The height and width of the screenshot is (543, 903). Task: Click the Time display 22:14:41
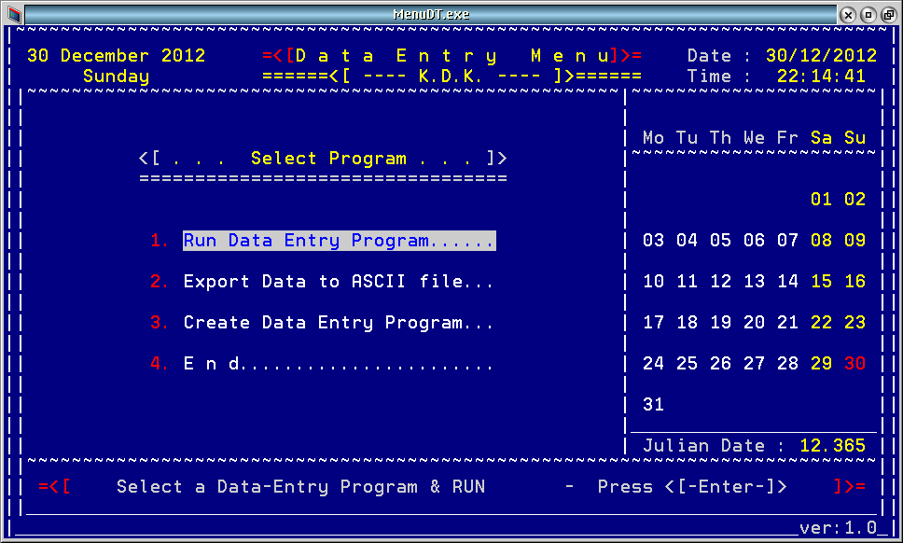821,77
